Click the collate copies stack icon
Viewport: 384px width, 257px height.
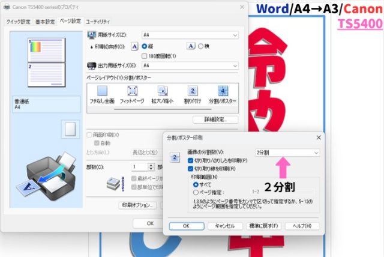(113, 183)
